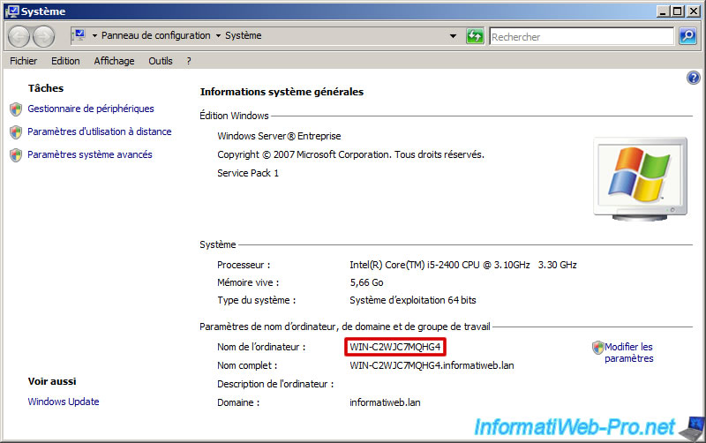Screen dimensions: 706x443
Task: Click the Service Pack 1 text
Action: pos(248,173)
